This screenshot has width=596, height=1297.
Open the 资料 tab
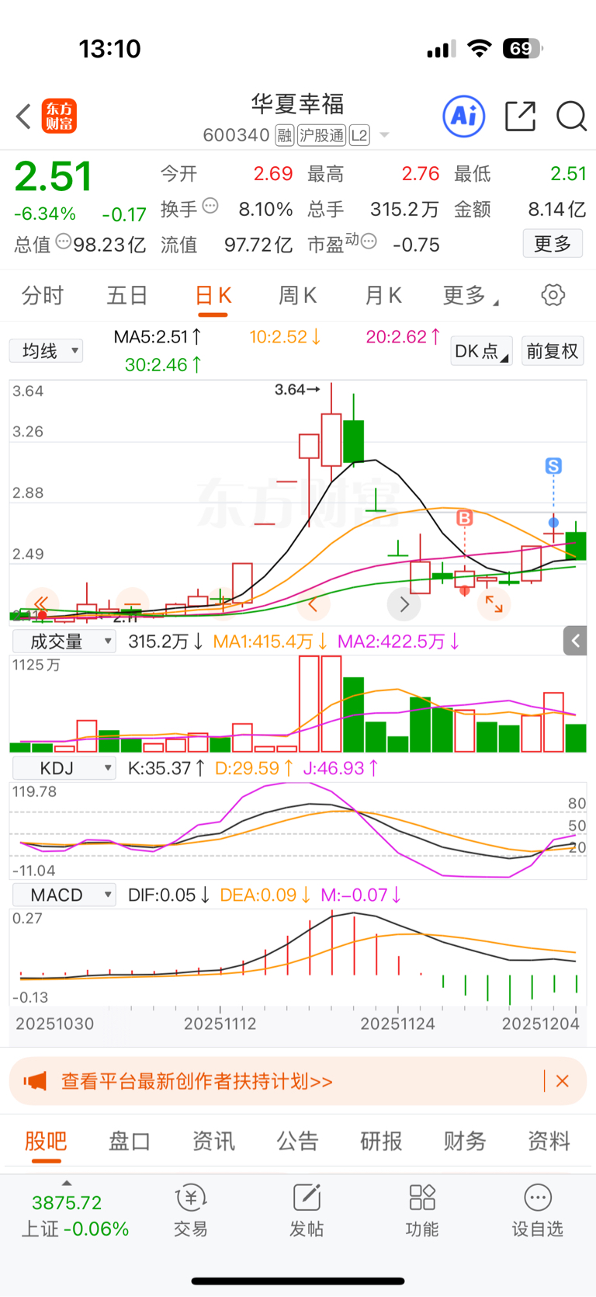(549, 1141)
